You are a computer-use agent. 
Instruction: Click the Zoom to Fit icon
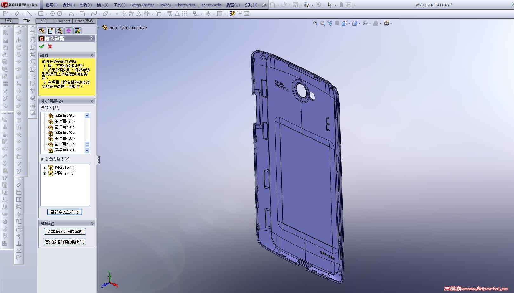[315, 23]
